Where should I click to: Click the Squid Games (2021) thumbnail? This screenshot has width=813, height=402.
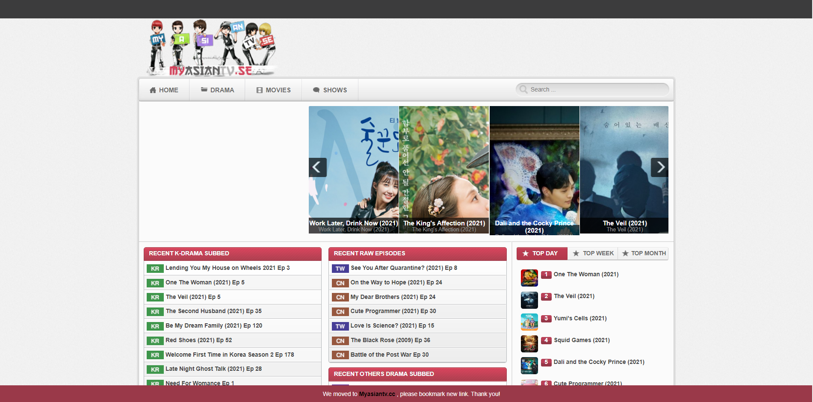coord(529,344)
